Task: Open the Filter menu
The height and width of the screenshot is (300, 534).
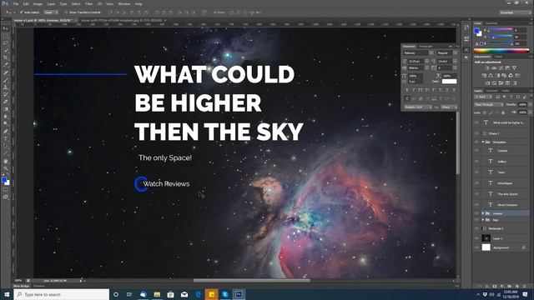Action: click(89, 3)
